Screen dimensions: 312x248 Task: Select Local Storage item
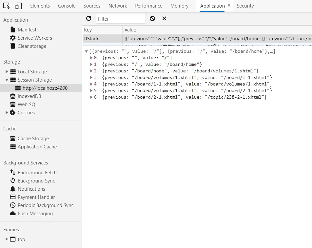pyautogui.click(x=32, y=72)
